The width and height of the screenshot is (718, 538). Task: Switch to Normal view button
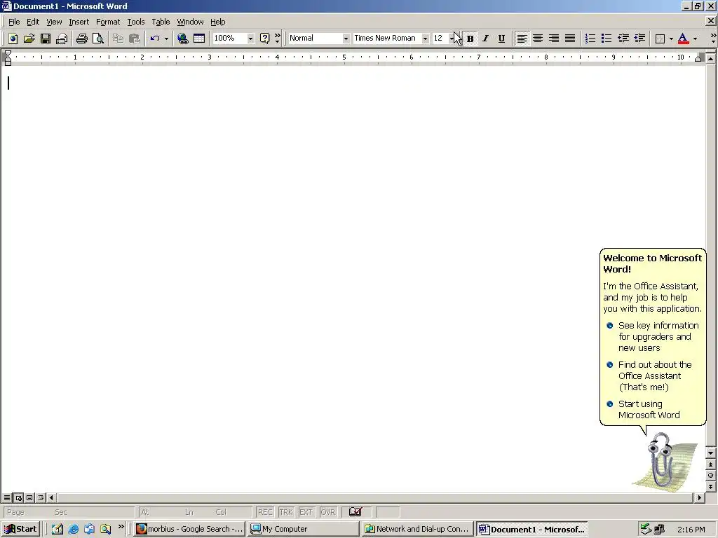coord(7,498)
